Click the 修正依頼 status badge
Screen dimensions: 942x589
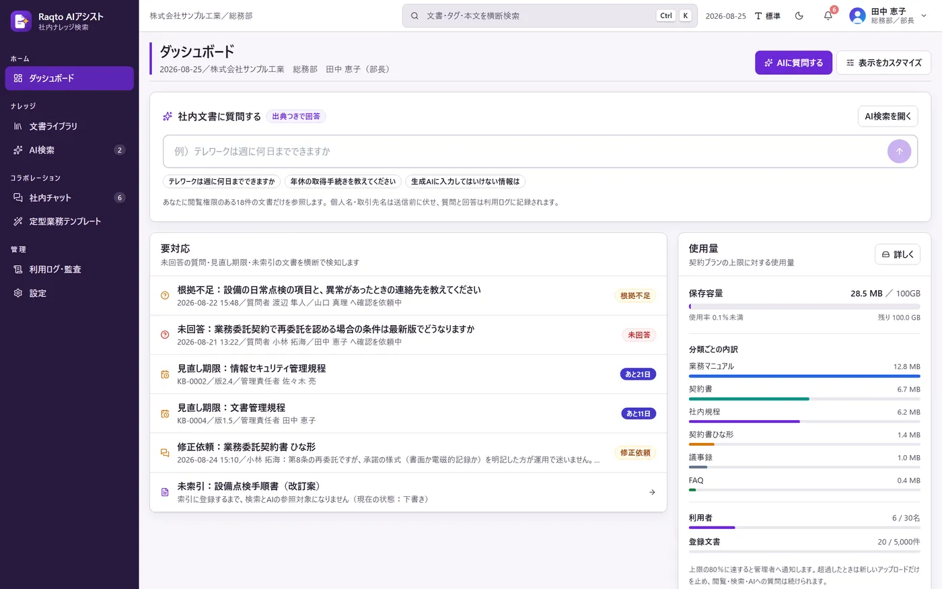click(635, 453)
